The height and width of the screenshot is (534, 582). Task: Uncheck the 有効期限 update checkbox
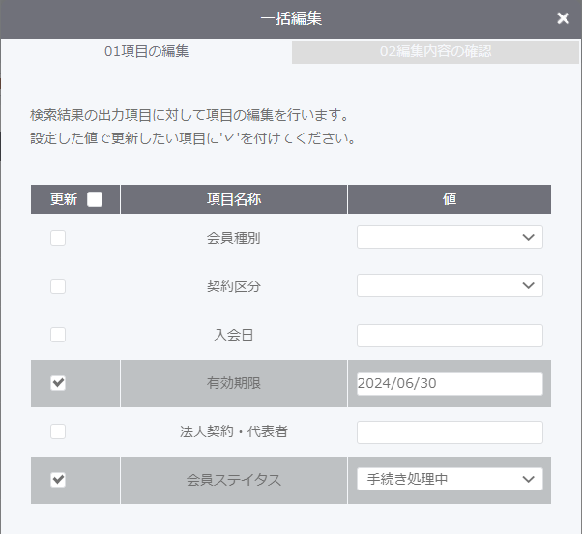pos(58,383)
